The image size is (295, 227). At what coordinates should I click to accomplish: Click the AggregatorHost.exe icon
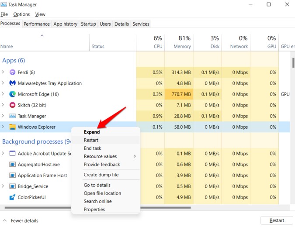pyautogui.click(x=12, y=165)
